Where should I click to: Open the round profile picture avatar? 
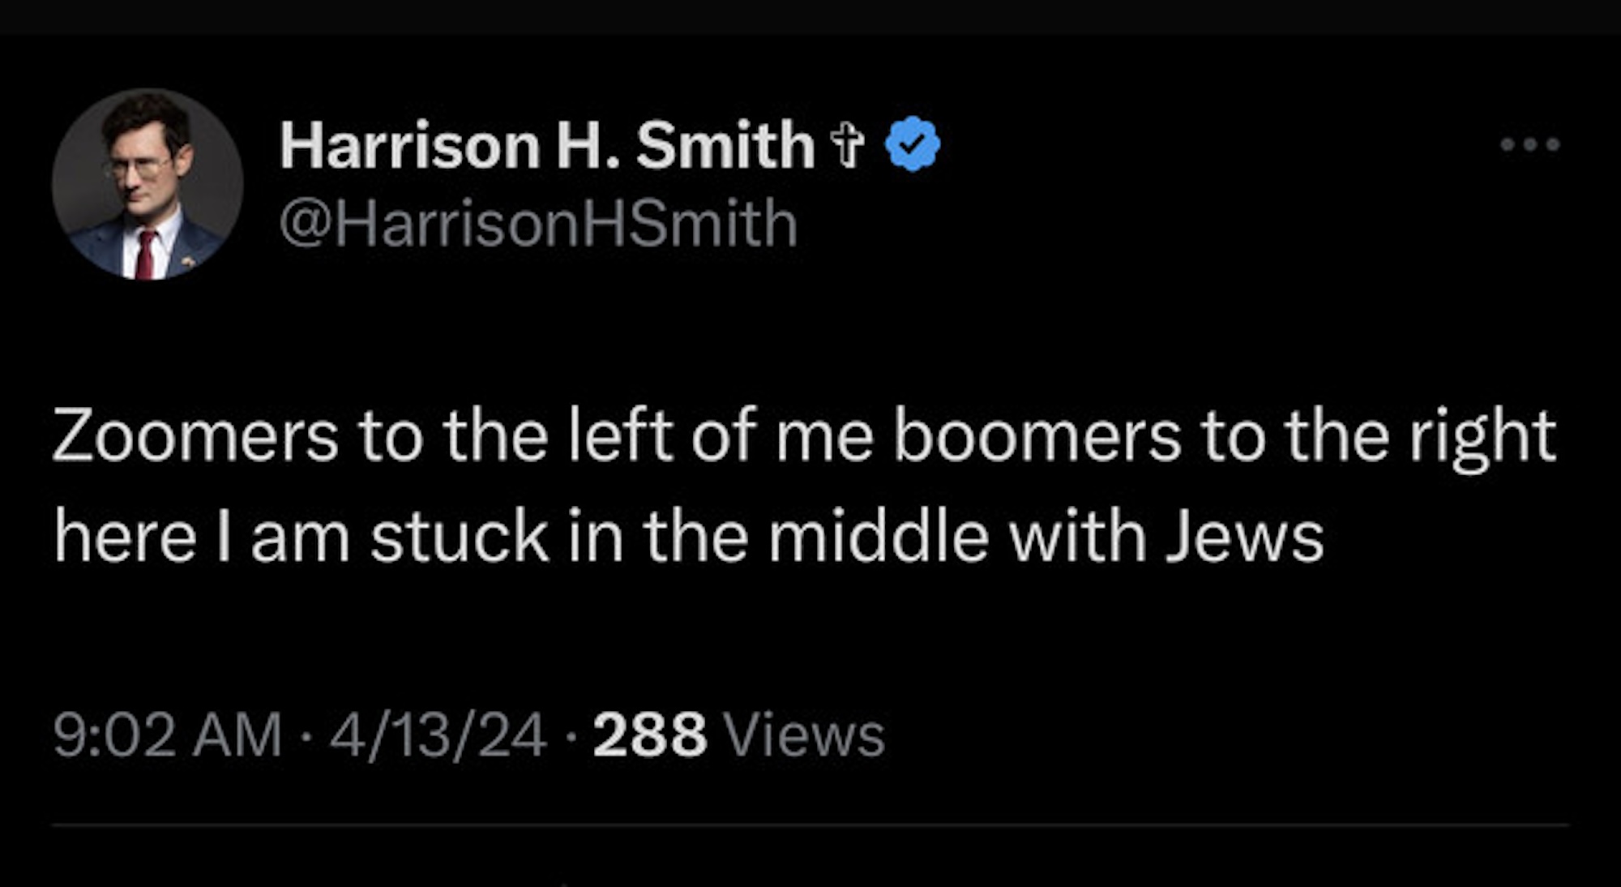point(148,184)
